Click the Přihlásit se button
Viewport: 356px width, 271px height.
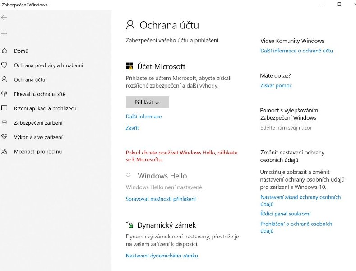coord(147,103)
